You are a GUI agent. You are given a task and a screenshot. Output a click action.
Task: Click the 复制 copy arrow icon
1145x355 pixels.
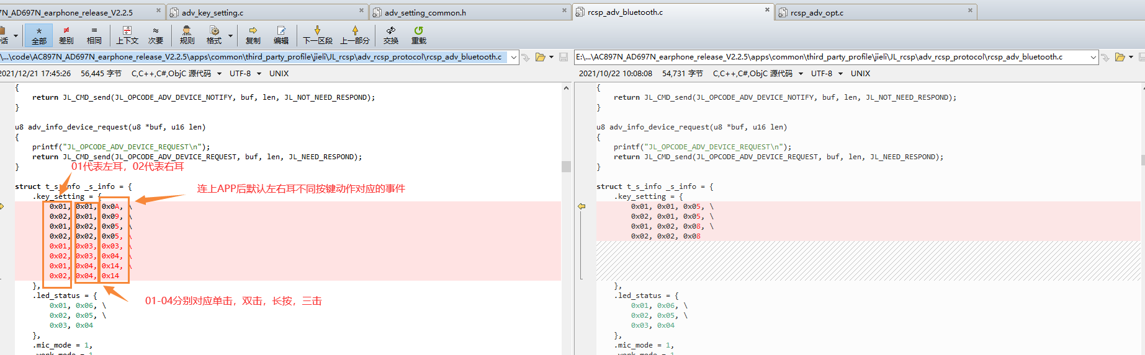pyautogui.click(x=253, y=35)
